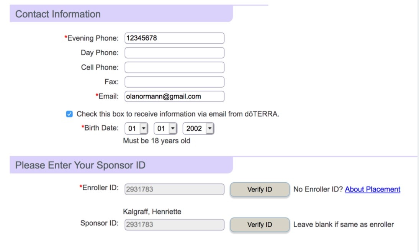Click the Leave blank if same as enroller hint
Screen dimensions: 419x252
343,224
